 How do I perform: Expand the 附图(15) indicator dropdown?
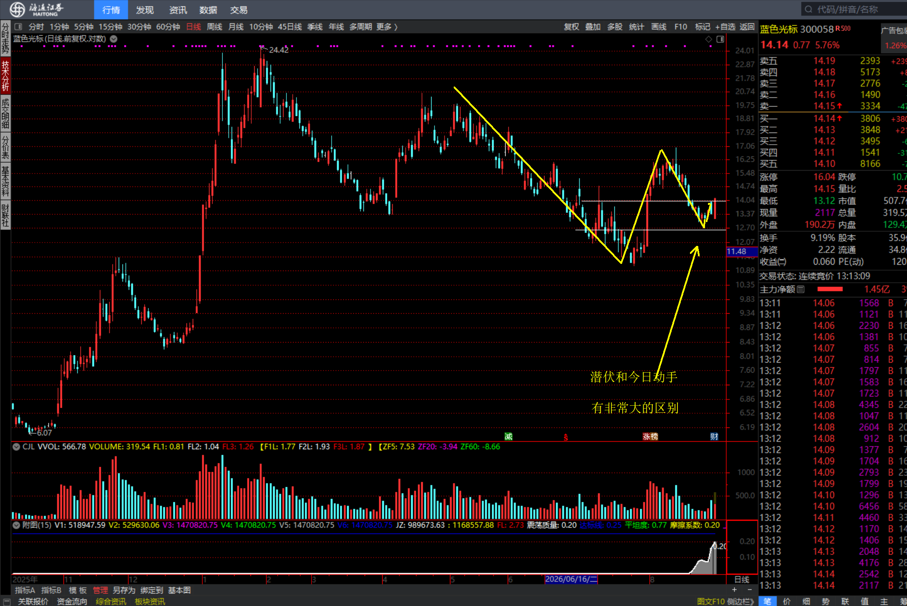16,525
